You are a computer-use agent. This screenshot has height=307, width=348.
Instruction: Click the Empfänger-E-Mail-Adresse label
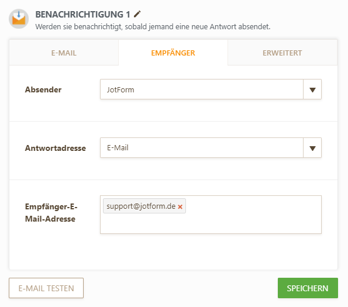tap(51, 213)
